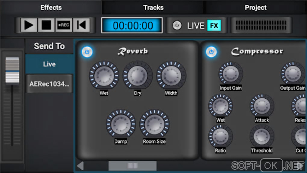Start recording with the REC button
The image size is (307, 173).
pyautogui.click(x=64, y=25)
